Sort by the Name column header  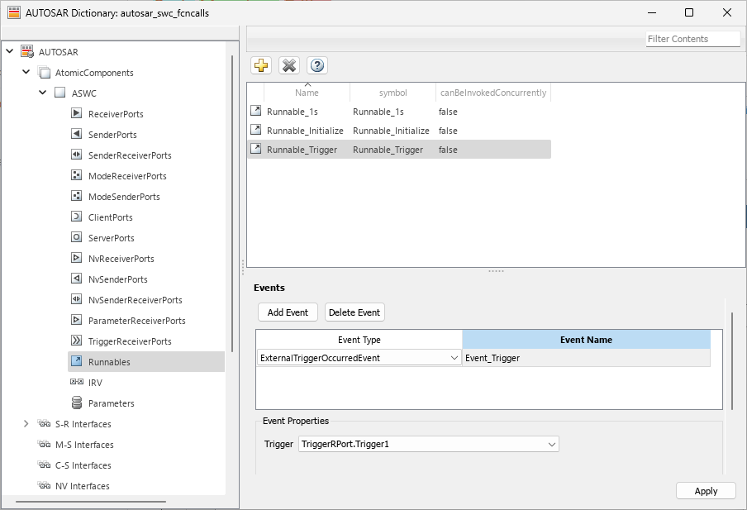point(307,93)
